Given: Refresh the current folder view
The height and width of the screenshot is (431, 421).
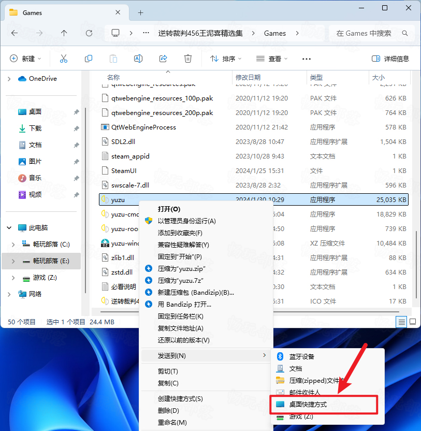Looking at the screenshot, I should [89, 33].
